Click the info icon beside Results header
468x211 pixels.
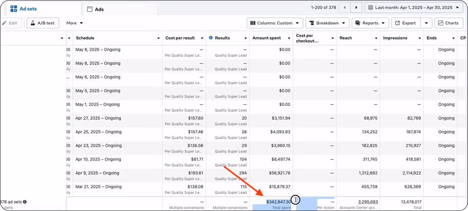pyautogui.click(x=211, y=38)
